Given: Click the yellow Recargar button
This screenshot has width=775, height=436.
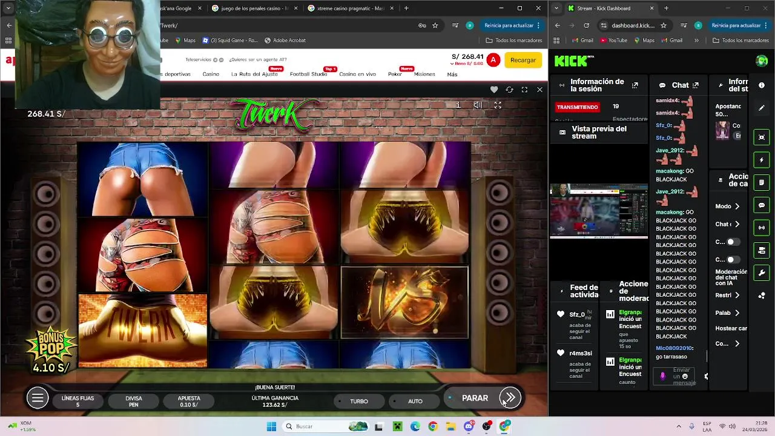Looking at the screenshot, I should [x=523, y=60].
